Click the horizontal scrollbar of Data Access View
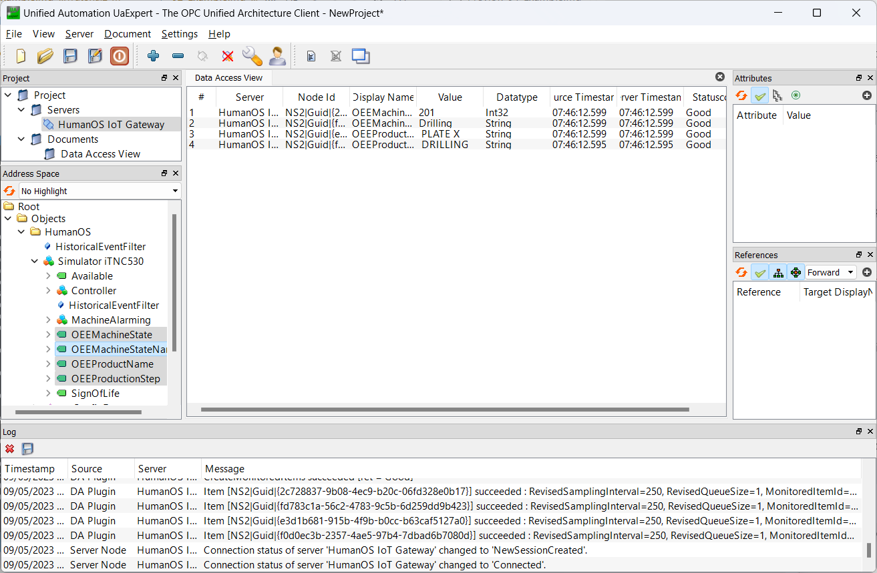The width and height of the screenshot is (877, 573). click(x=445, y=410)
